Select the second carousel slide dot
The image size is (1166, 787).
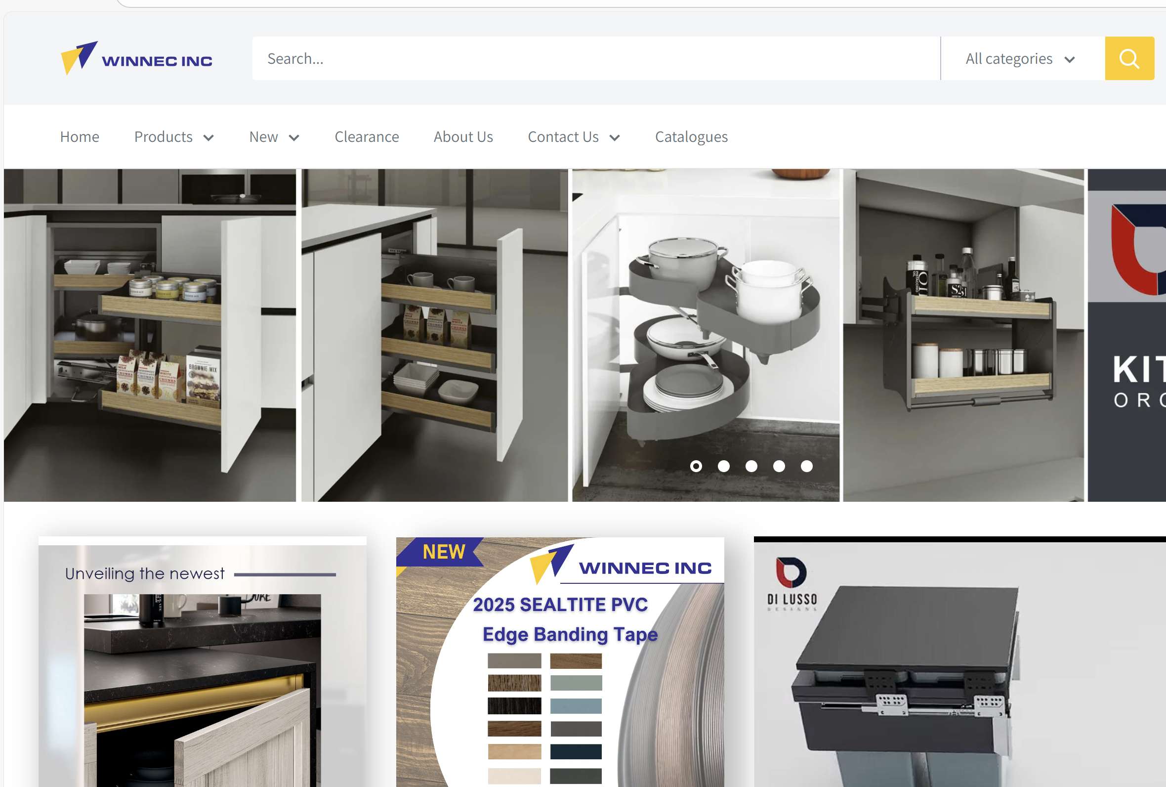[723, 466]
